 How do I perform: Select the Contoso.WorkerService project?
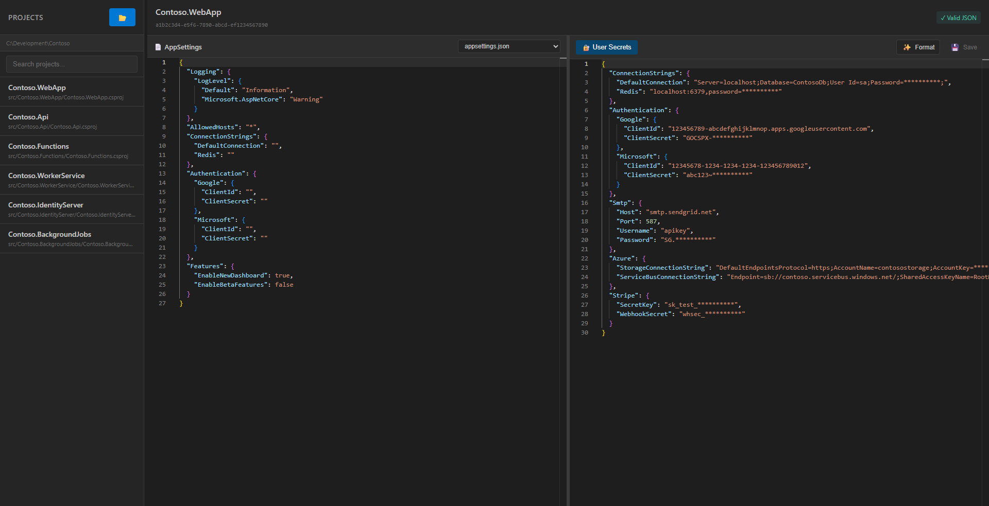[x=72, y=180]
